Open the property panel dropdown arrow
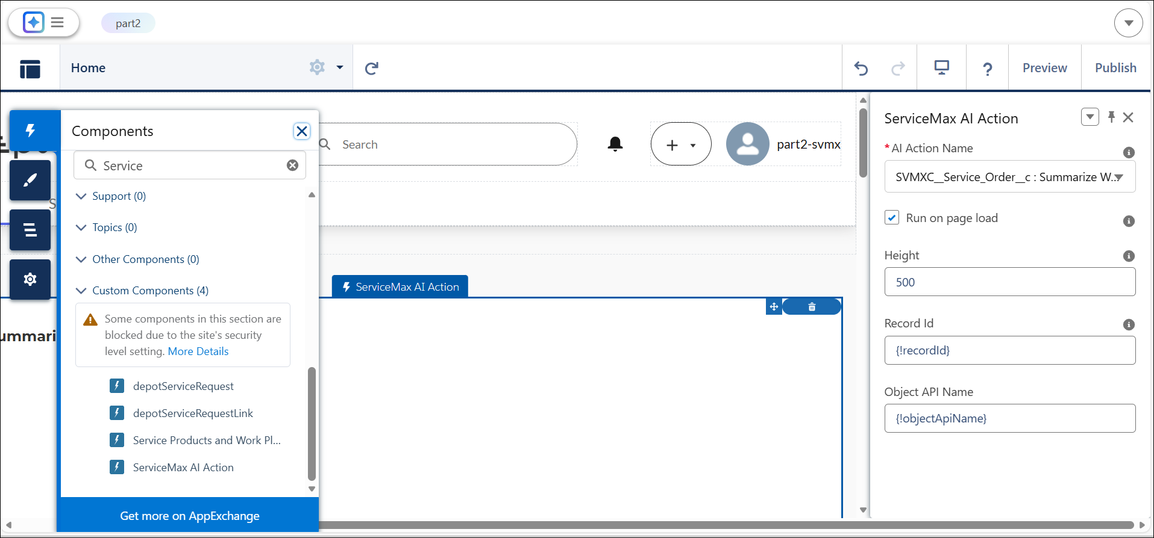 1090,117
